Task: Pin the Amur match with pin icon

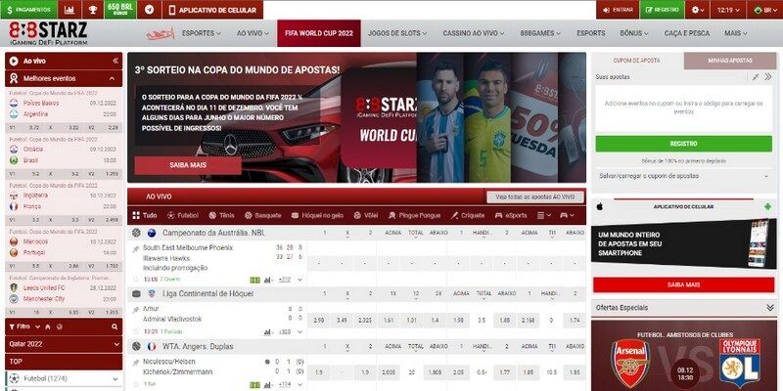Action: [136, 309]
